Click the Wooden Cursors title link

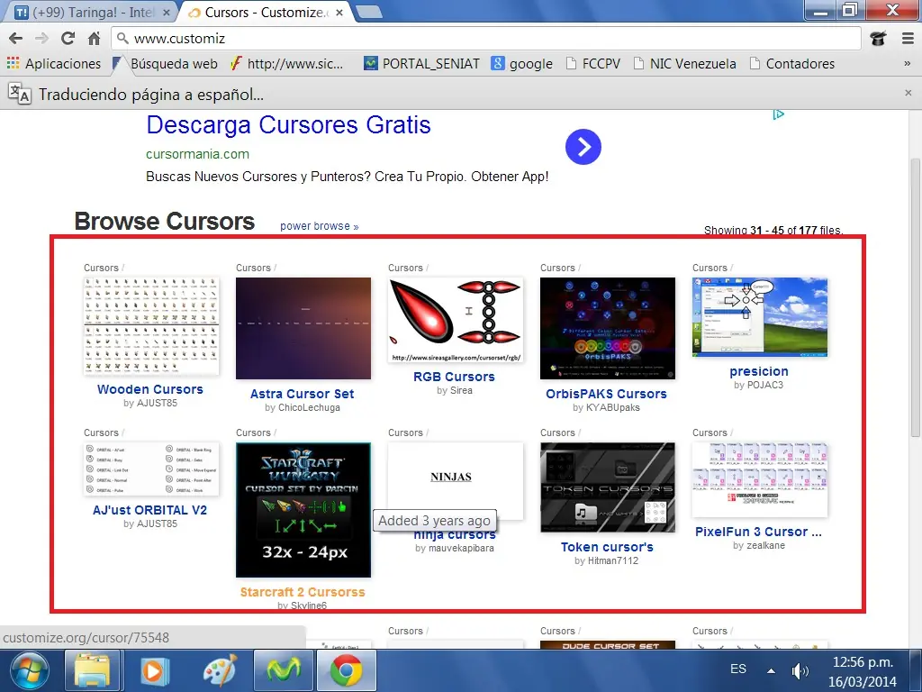[150, 389]
